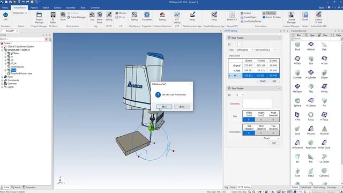The height and width of the screenshot is (193, 343).
Task: Open the Orthogonal type dropdown
Action: [252, 50]
